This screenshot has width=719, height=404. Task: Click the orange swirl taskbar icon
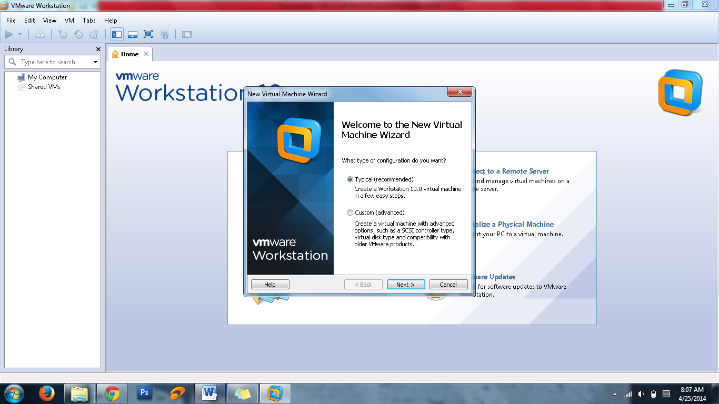[177, 393]
